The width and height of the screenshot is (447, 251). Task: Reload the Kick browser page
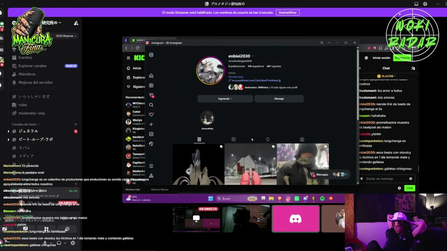[138, 48]
